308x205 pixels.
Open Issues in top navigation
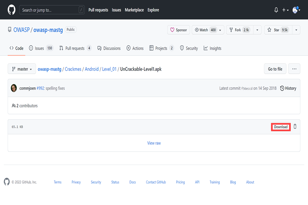117,10
